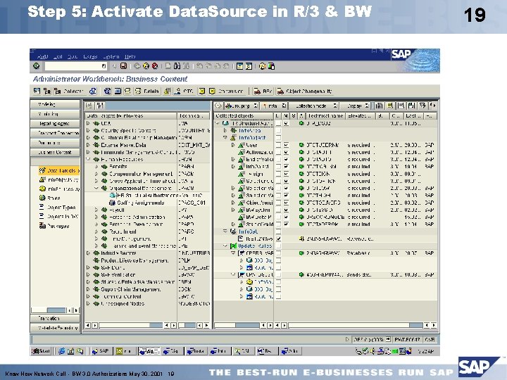Click the BEx truck button in toolbar

click(x=263, y=91)
